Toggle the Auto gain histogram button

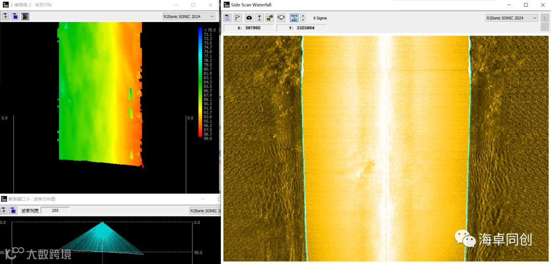tap(294, 18)
